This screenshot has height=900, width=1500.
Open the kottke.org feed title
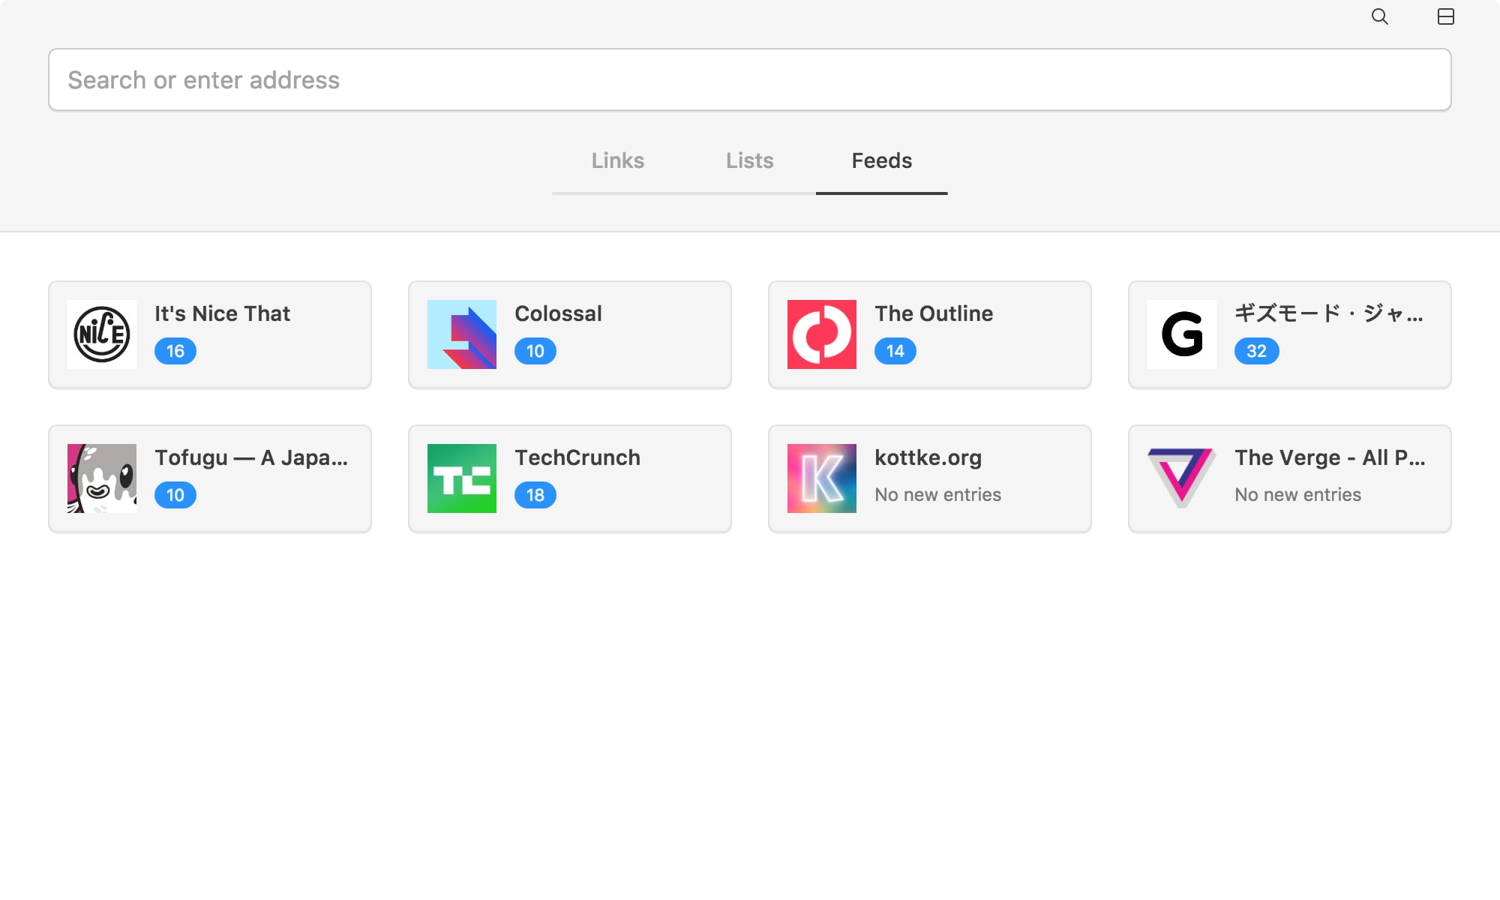pyautogui.click(x=928, y=457)
